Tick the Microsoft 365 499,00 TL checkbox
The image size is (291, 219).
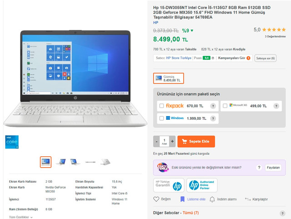coord(225,106)
